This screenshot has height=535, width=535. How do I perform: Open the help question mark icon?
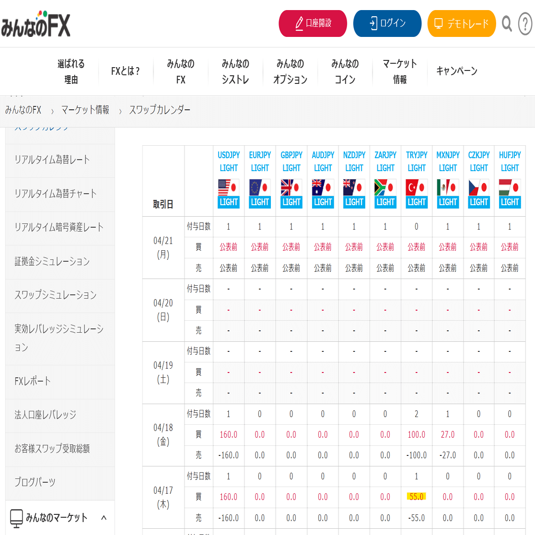[x=524, y=23]
